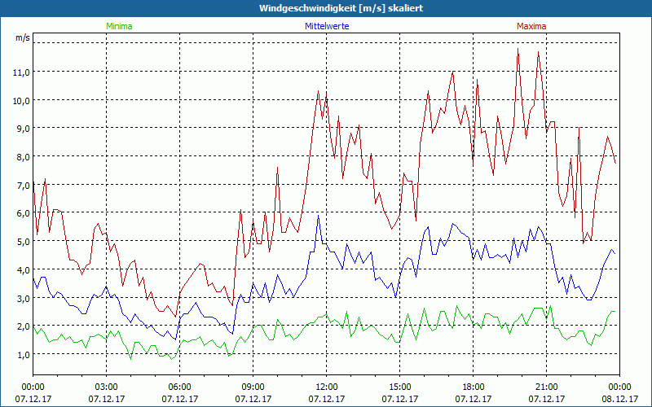This screenshot has height=407, width=652.
Task: Click the 18:00 time axis label
Action: click(x=473, y=387)
